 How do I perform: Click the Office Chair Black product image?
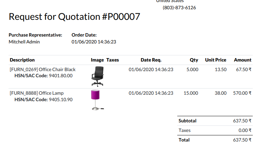click(x=97, y=76)
